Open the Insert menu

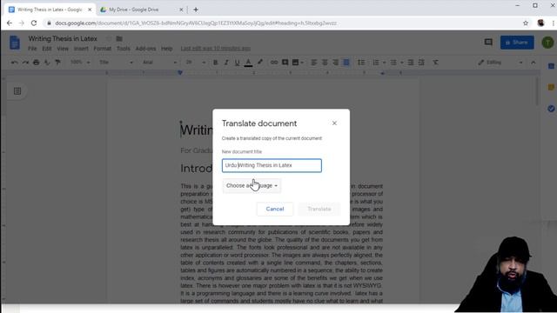(x=81, y=49)
